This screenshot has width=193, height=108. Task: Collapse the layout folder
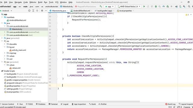tap(5, 47)
